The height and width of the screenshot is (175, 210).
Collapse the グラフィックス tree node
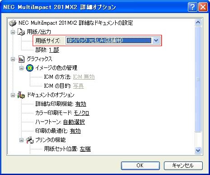point(13,59)
